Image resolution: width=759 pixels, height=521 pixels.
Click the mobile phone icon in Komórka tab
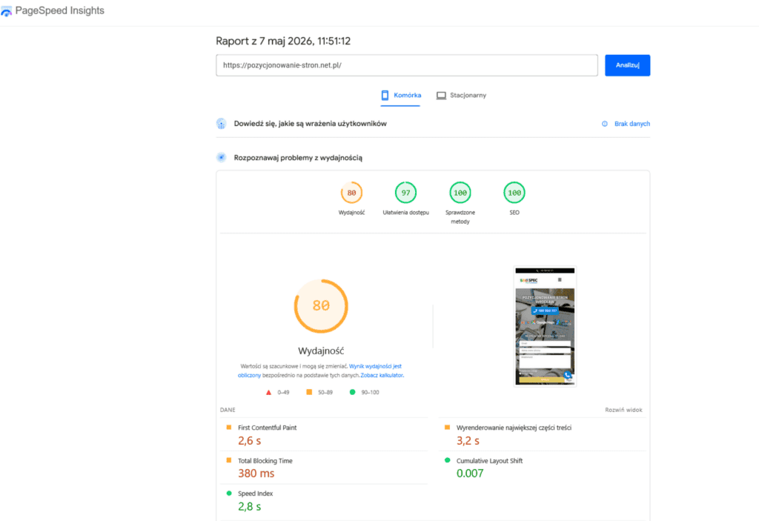(x=385, y=96)
